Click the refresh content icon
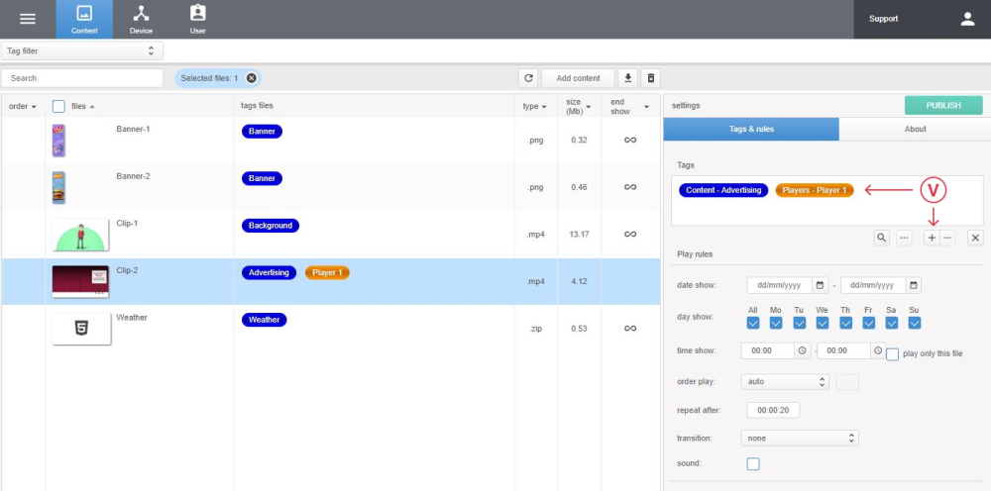The image size is (991, 491). [528, 78]
